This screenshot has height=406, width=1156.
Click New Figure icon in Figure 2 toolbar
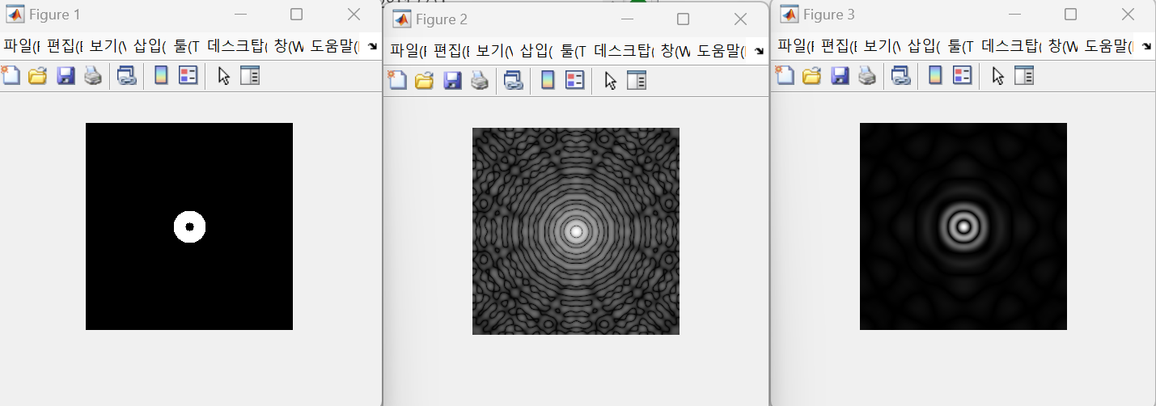click(x=397, y=80)
